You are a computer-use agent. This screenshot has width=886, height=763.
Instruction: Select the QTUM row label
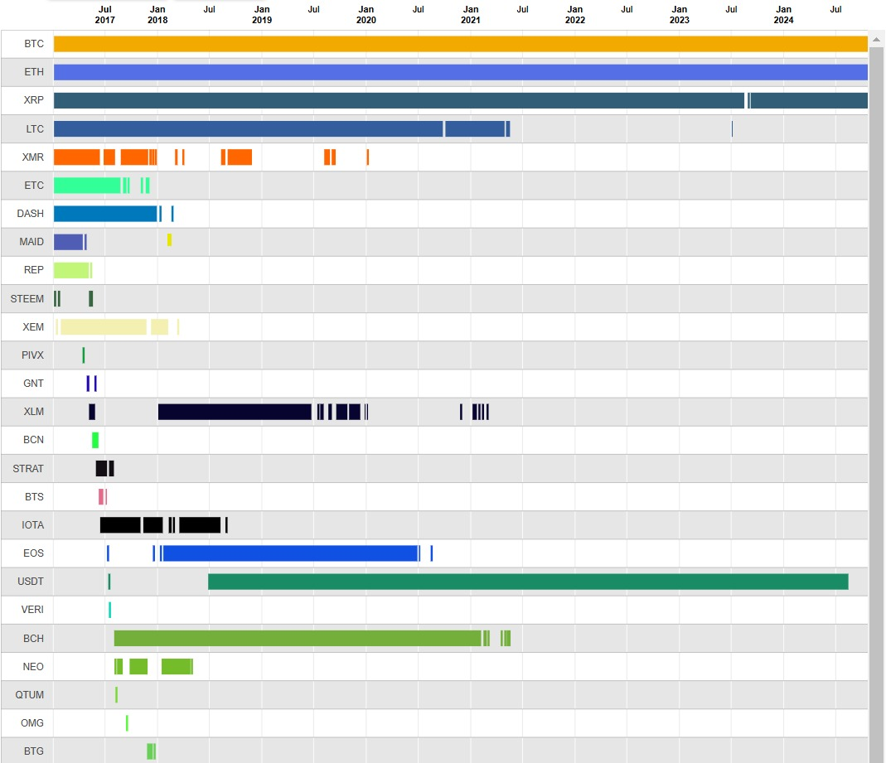[x=29, y=695]
